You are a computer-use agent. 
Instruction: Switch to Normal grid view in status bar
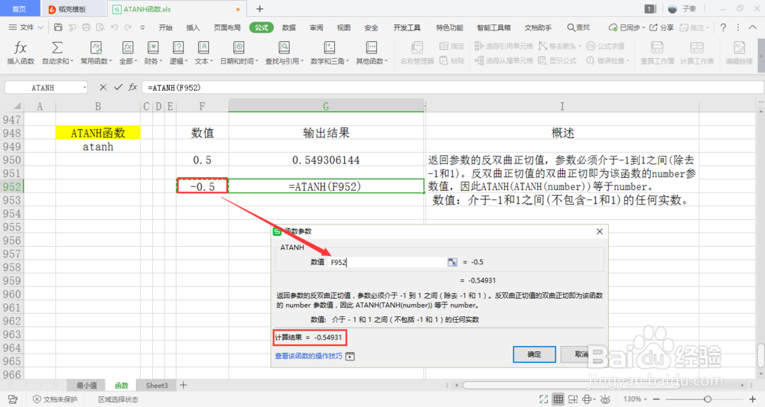coord(558,399)
